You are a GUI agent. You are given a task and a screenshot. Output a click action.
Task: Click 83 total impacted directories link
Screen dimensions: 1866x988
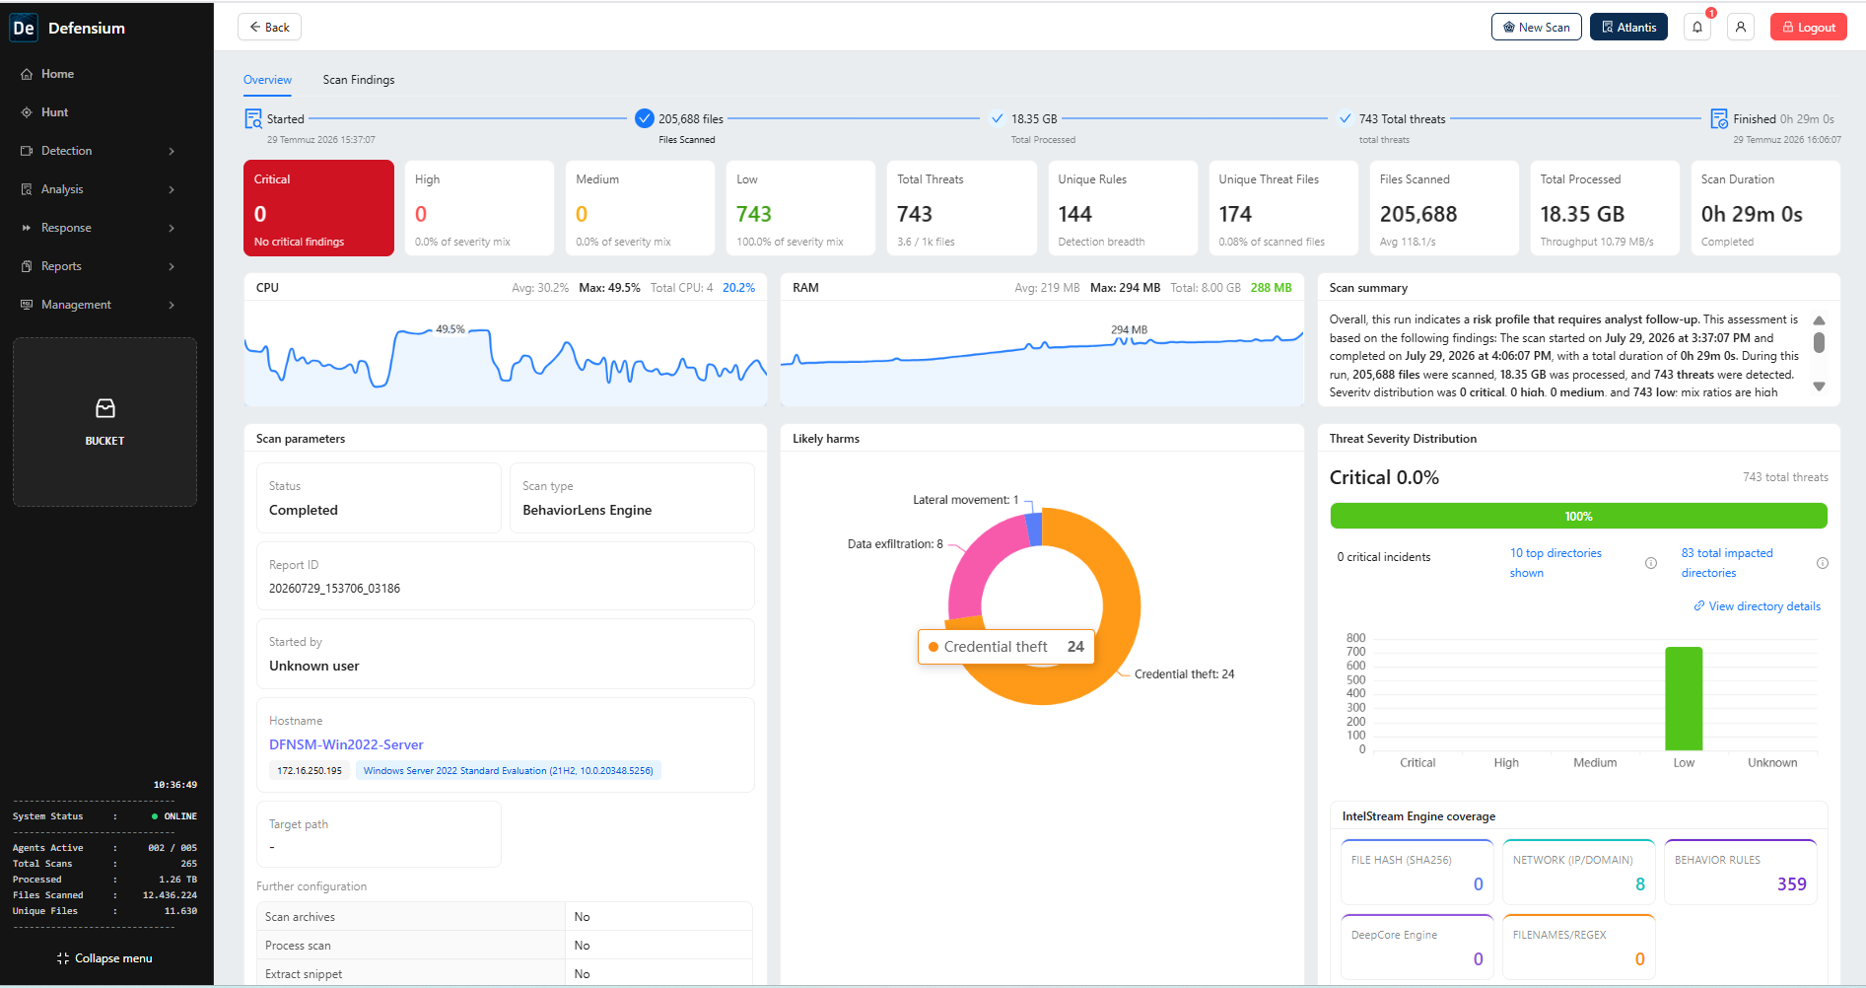point(1726,563)
